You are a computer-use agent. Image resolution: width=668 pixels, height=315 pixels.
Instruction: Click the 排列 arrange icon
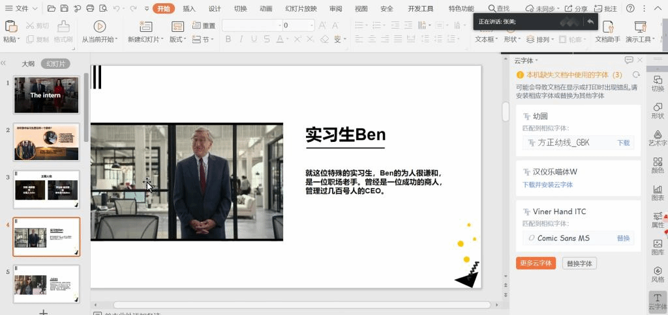tap(530, 39)
